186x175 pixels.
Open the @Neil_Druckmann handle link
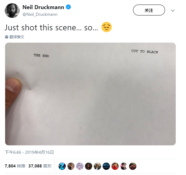(x=40, y=14)
